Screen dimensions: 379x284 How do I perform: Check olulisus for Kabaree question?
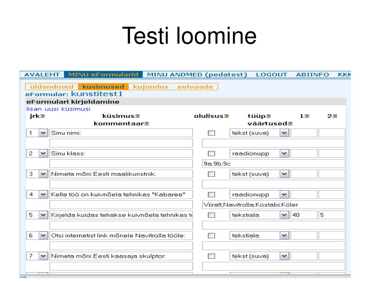tap(211, 195)
